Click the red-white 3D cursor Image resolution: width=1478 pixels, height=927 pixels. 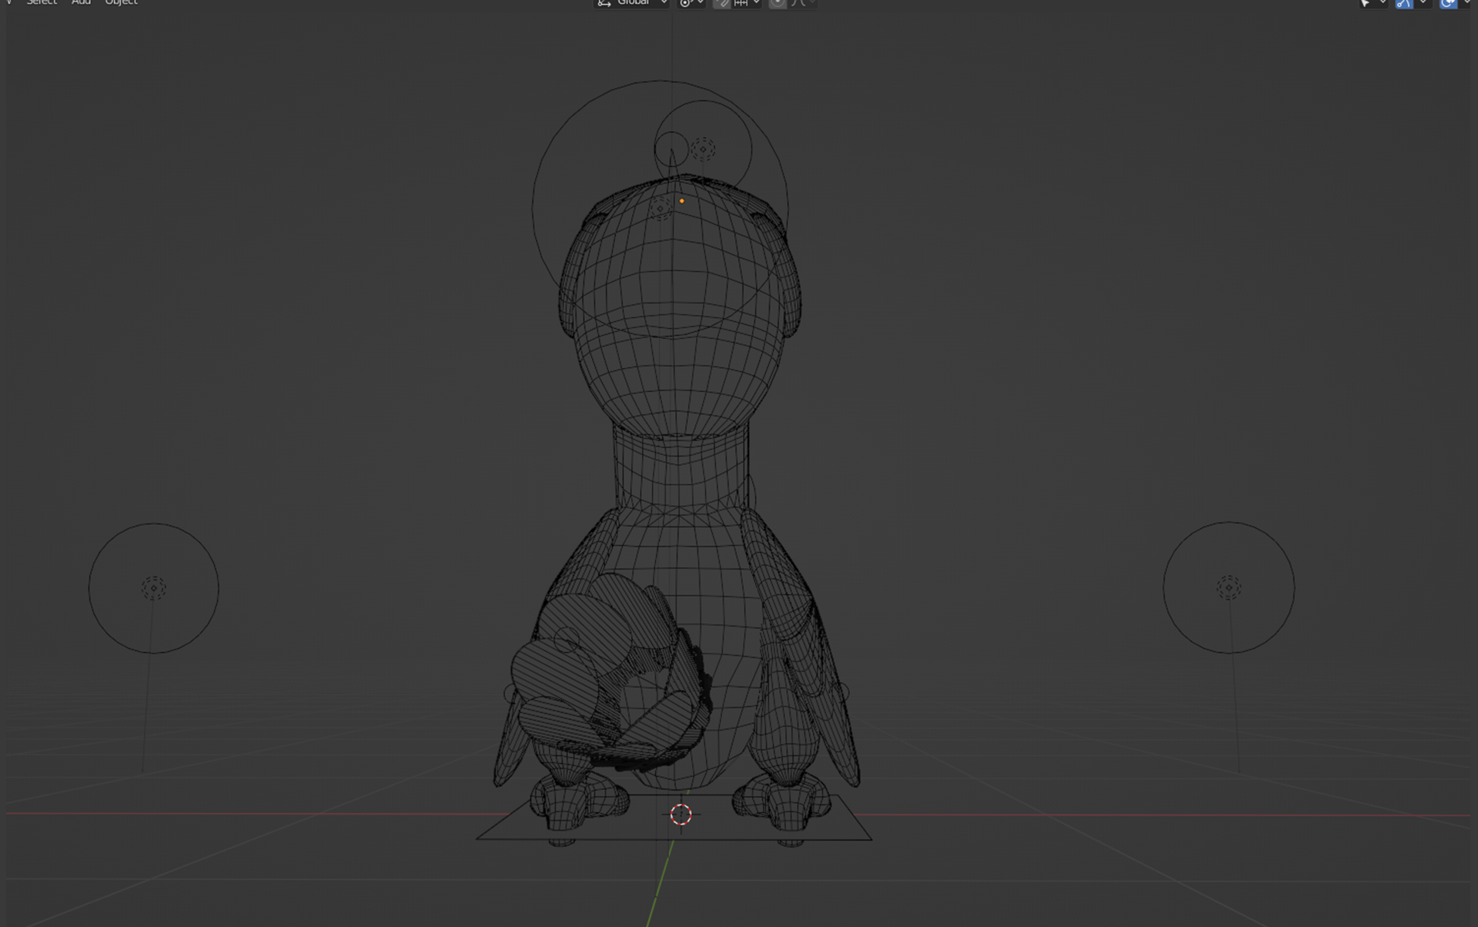681,814
